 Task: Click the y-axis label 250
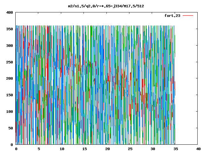(10, 62)
